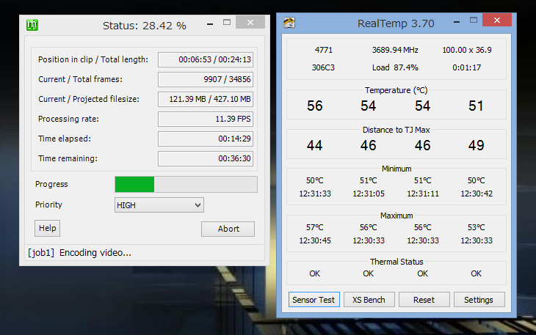
Task: Click the 306C3 CPUID text
Action: click(323, 67)
